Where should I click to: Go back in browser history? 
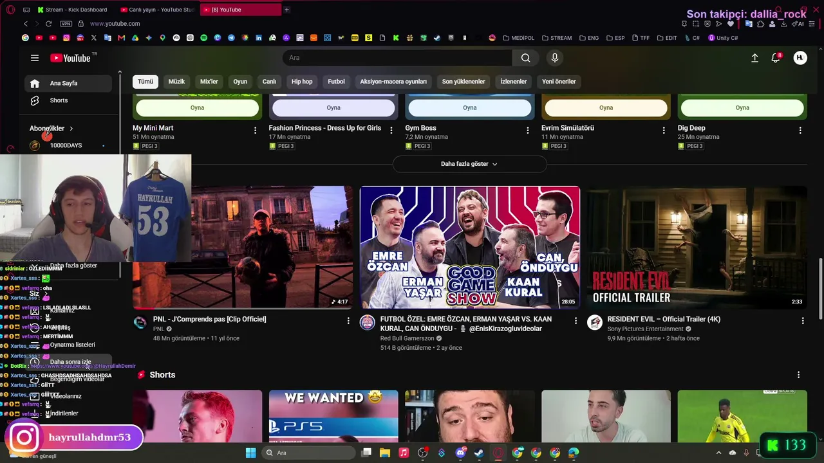26,24
